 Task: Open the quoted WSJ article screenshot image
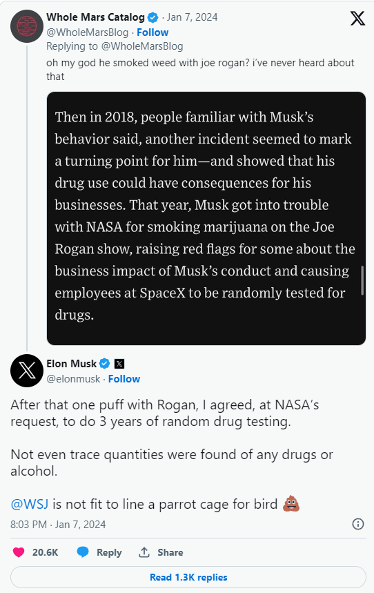click(x=206, y=218)
